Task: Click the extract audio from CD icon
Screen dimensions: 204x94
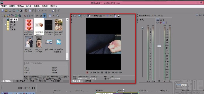Action: [x=12, y=16]
